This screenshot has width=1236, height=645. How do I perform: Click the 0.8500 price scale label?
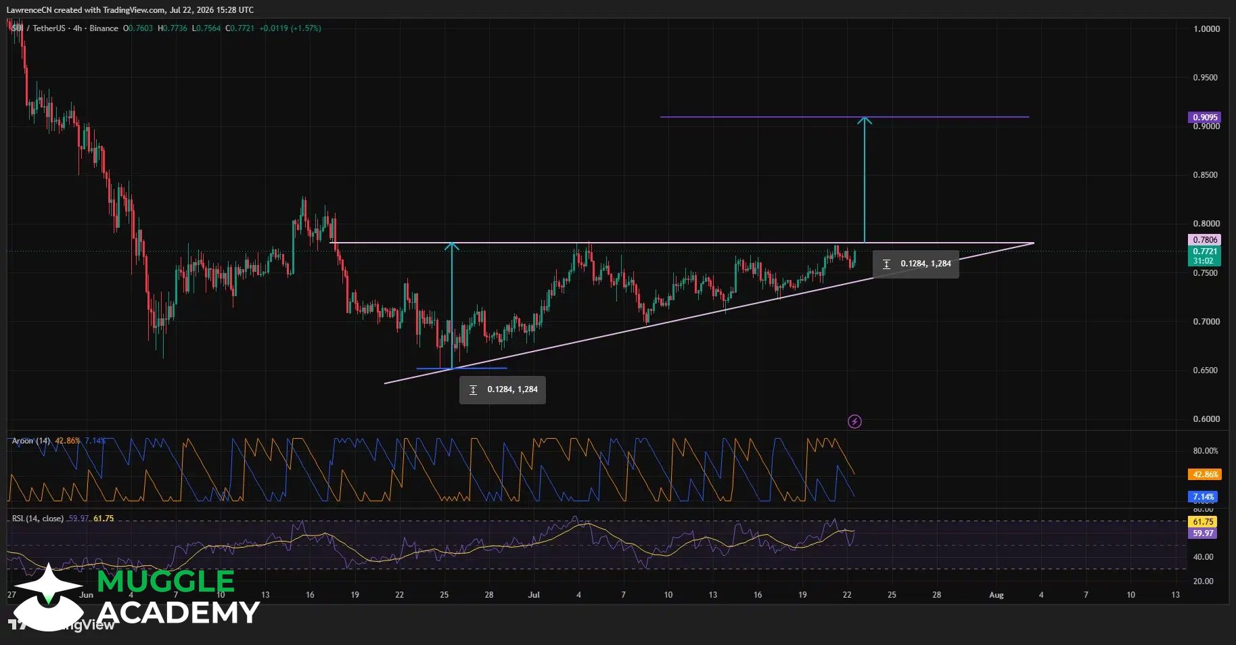pyautogui.click(x=1205, y=175)
